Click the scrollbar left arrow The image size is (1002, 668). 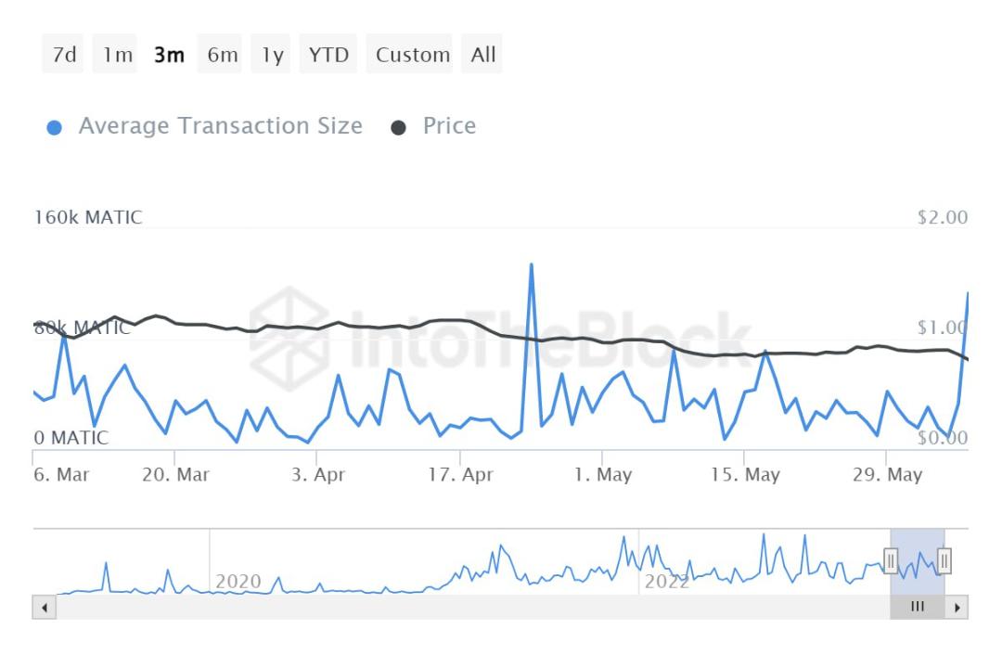[43, 608]
